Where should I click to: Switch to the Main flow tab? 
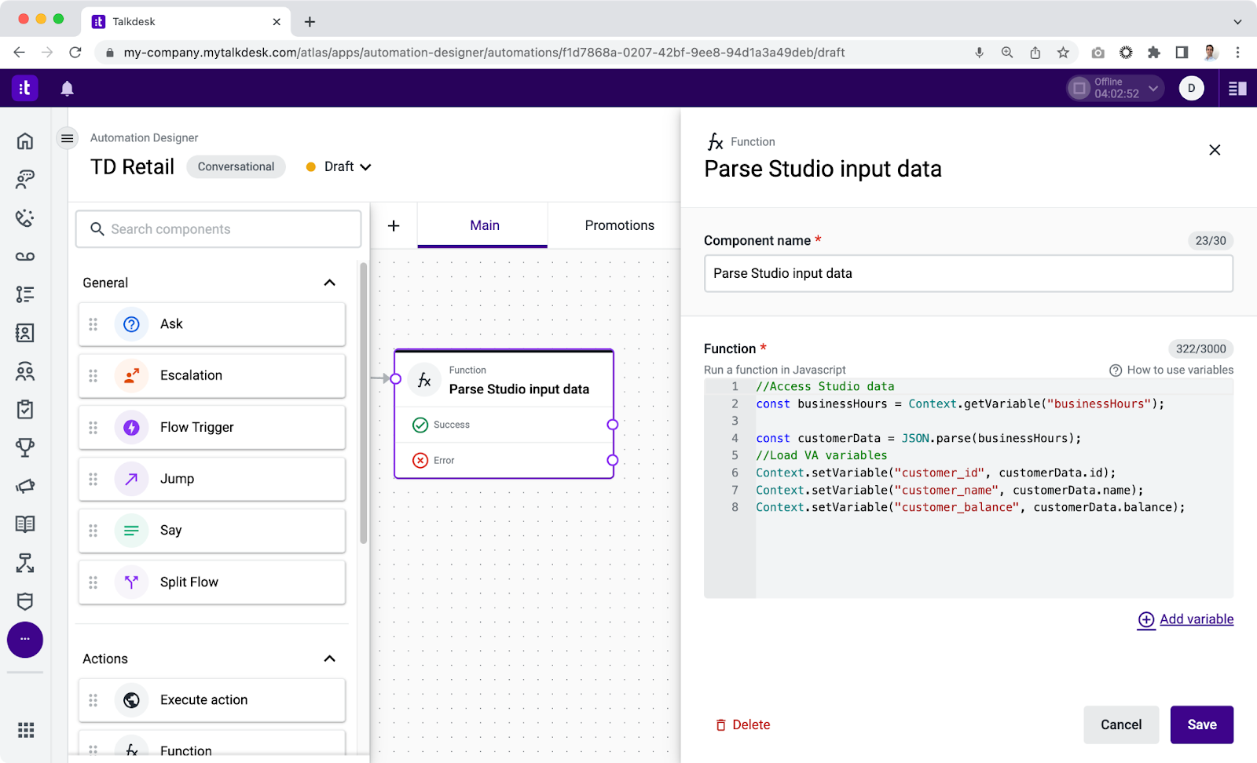tap(482, 226)
